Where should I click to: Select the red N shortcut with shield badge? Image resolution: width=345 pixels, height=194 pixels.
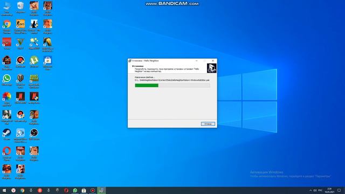[34, 98]
